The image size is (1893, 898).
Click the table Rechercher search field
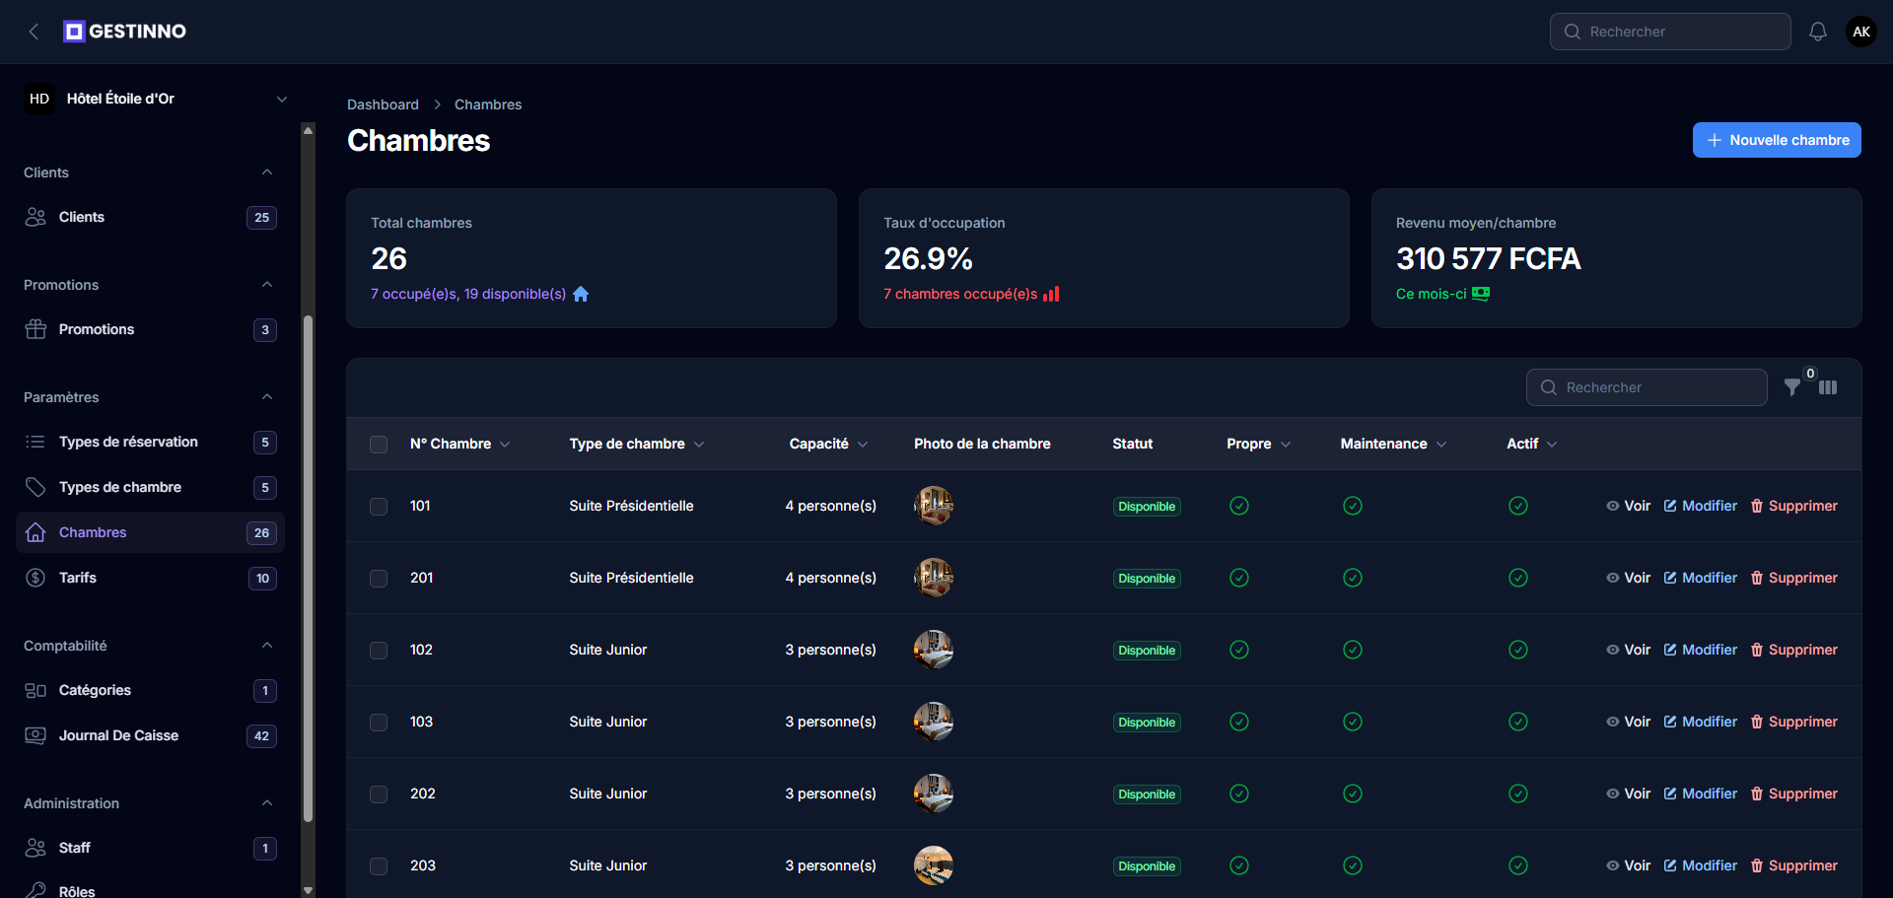(1647, 387)
